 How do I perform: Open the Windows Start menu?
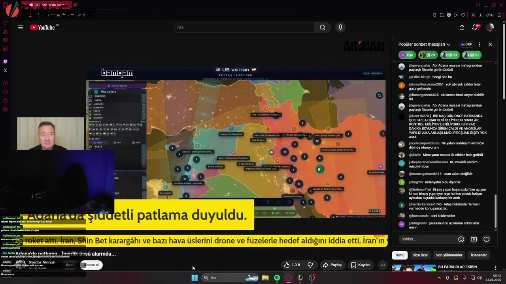point(194,278)
